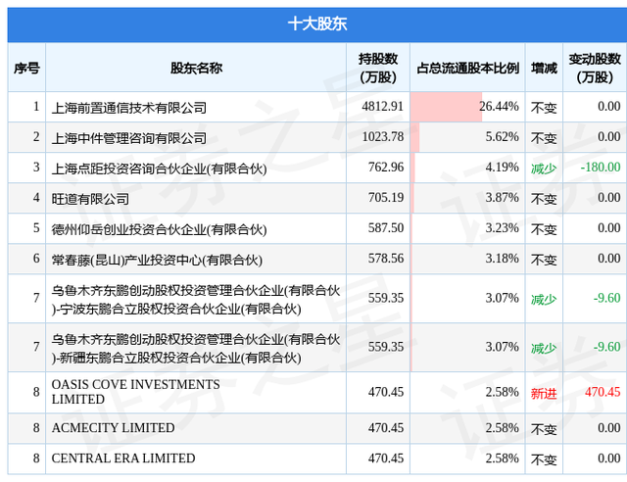
Task: Select the 旺道有限公司 shareholder entry
Action: pyautogui.click(x=90, y=199)
